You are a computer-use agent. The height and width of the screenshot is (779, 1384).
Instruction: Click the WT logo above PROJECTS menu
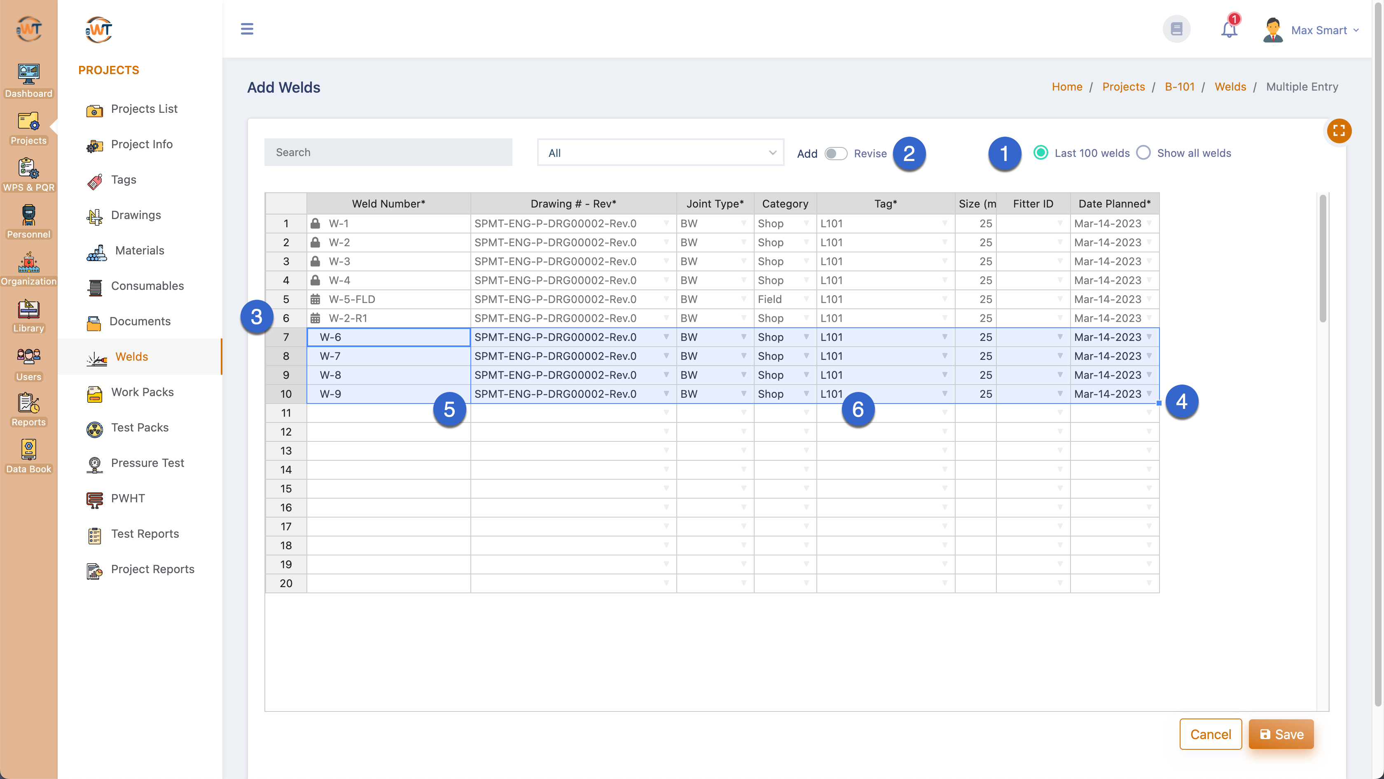click(x=98, y=30)
